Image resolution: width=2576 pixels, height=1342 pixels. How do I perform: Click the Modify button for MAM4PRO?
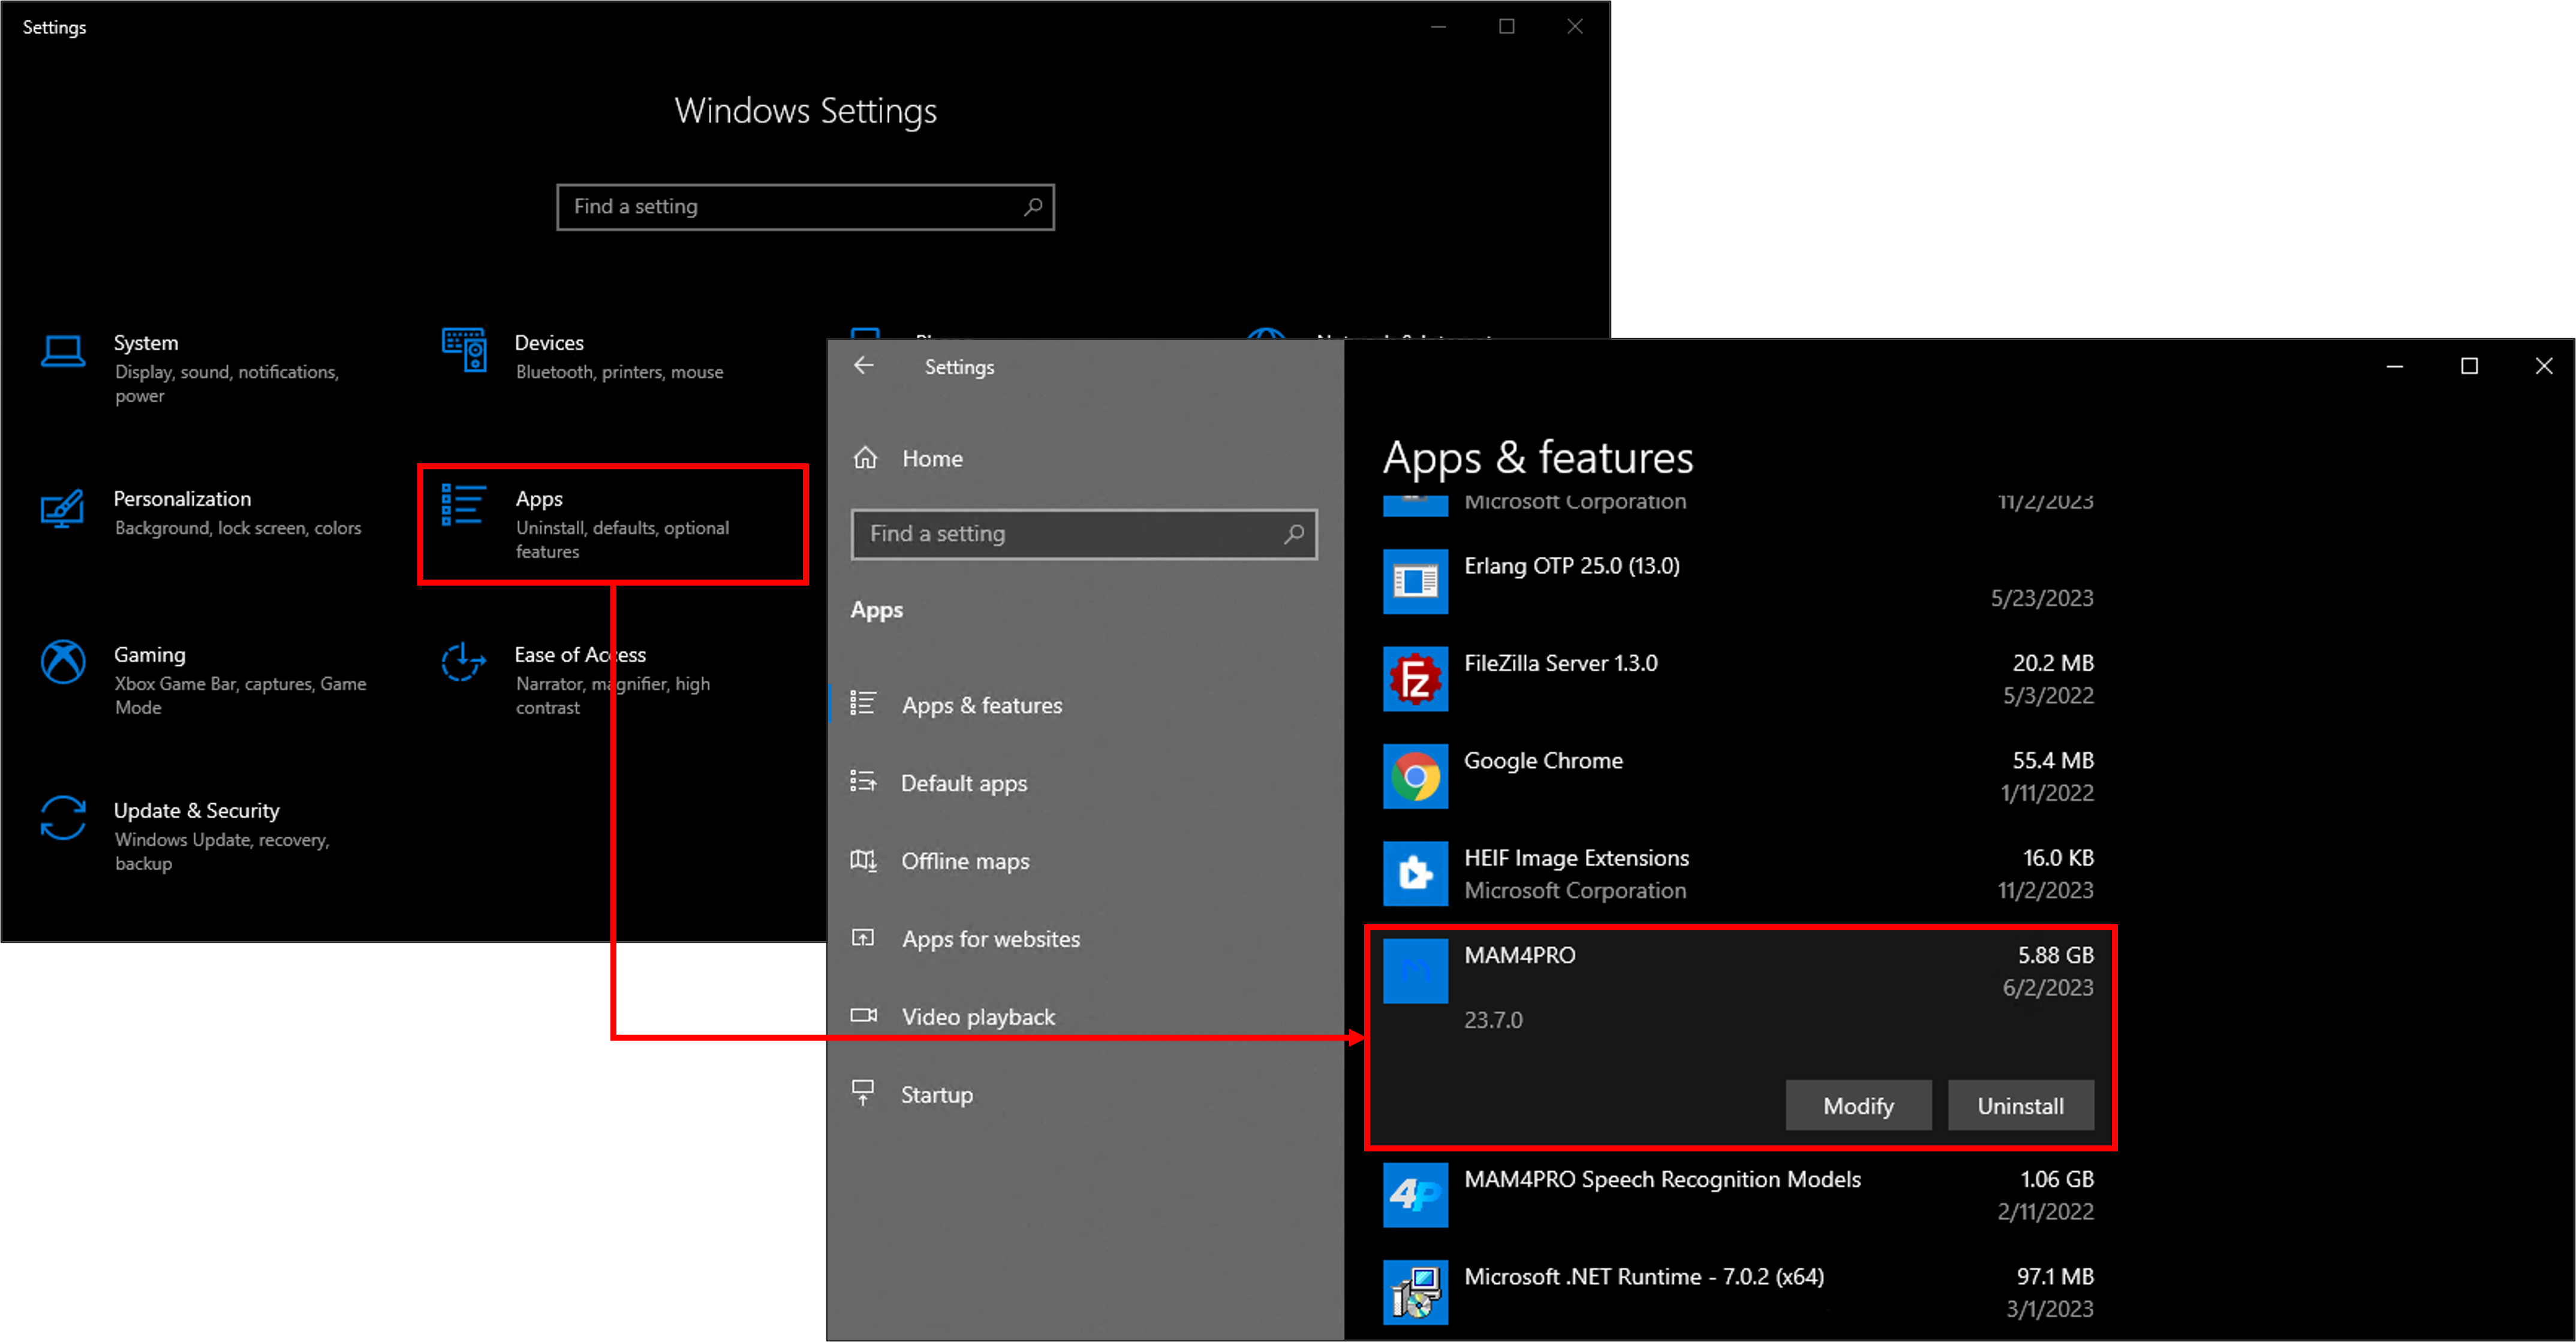tap(1858, 1105)
